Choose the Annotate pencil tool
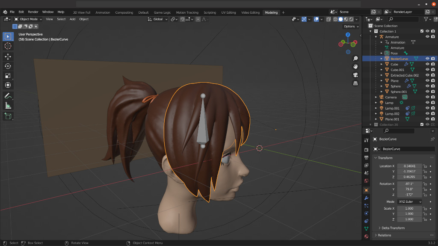Screen dimensions: 438x246 [8, 96]
